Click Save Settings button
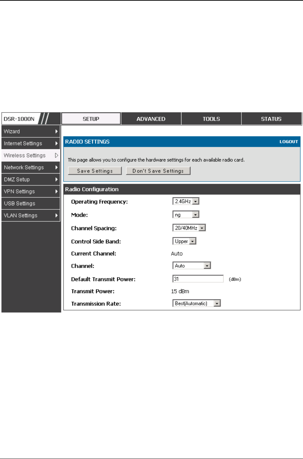Image resolution: width=303 pixels, height=459 pixels. pos(95,171)
